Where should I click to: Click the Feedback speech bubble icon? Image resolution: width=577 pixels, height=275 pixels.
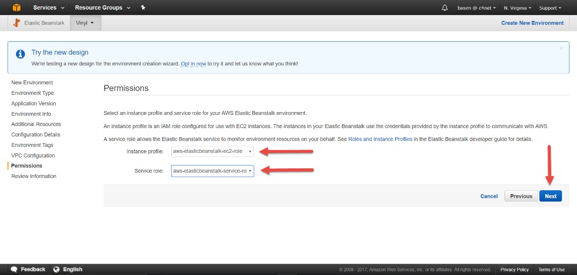click(14, 269)
